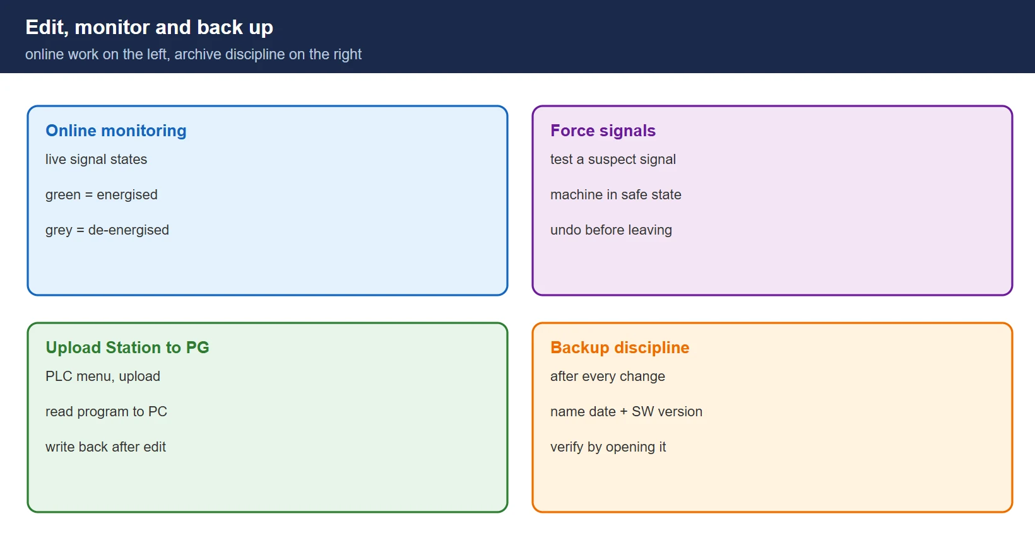This screenshot has height=555, width=1035.
Task: Click 'write back after edit' line
Action: 105,447
